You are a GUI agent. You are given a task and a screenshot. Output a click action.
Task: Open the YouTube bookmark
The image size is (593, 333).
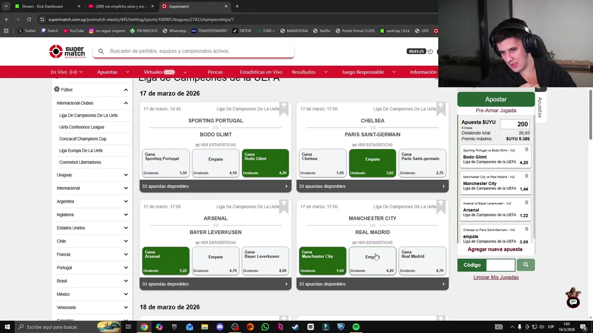[x=73, y=31]
